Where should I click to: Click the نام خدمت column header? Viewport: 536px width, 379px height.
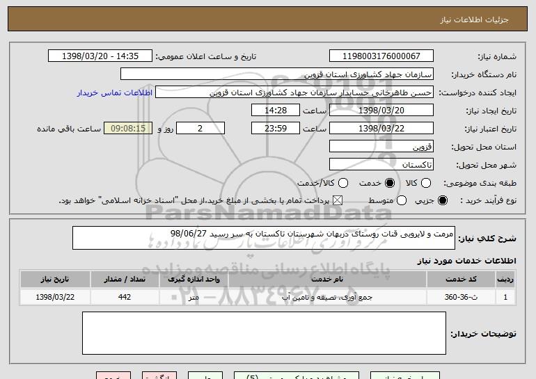point(327,280)
